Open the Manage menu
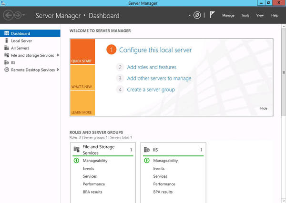The width and height of the screenshot is (286, 203). tap(228, 15)
